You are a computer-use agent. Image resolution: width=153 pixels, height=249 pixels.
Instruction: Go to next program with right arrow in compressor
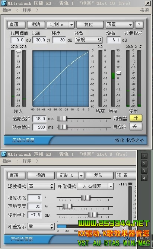tap(37, 10)
